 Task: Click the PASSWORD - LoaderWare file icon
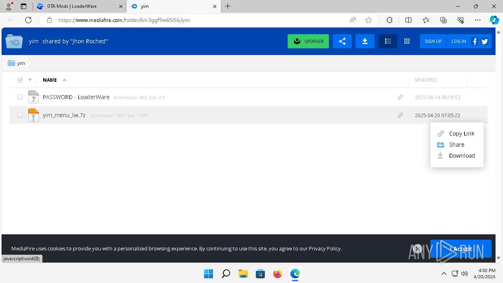point(33,97)
